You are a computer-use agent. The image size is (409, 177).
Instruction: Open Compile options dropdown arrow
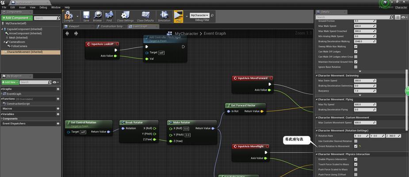77,16
